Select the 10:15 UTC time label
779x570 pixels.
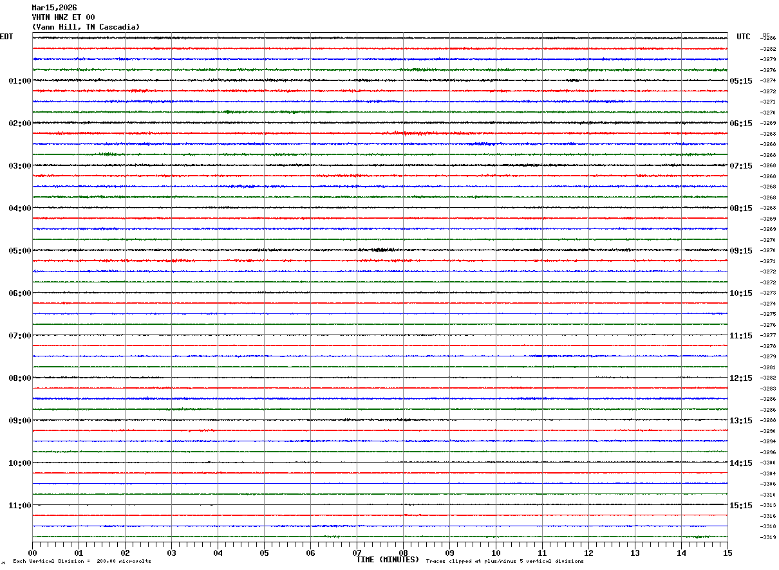(740, 293)
